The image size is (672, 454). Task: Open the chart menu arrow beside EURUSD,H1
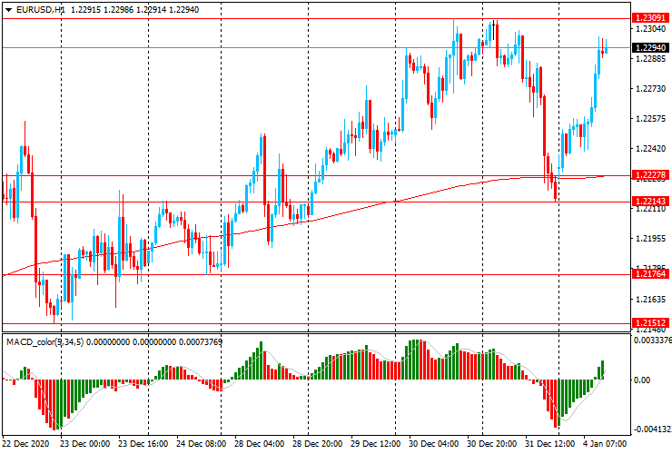pos(8,10)
